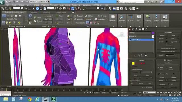182x102 pixels.
Task: Click the Select and Link chain icon
Action: [3, 8]
